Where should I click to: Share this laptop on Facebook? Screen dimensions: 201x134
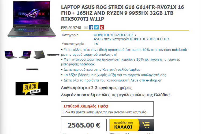pos(91,27)
